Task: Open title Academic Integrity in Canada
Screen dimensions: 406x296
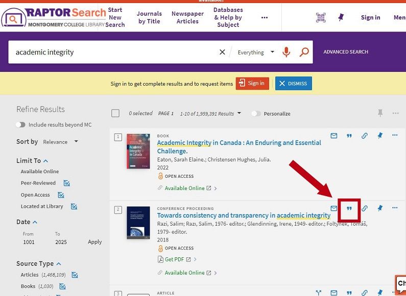Action: (x=239, y=147)
